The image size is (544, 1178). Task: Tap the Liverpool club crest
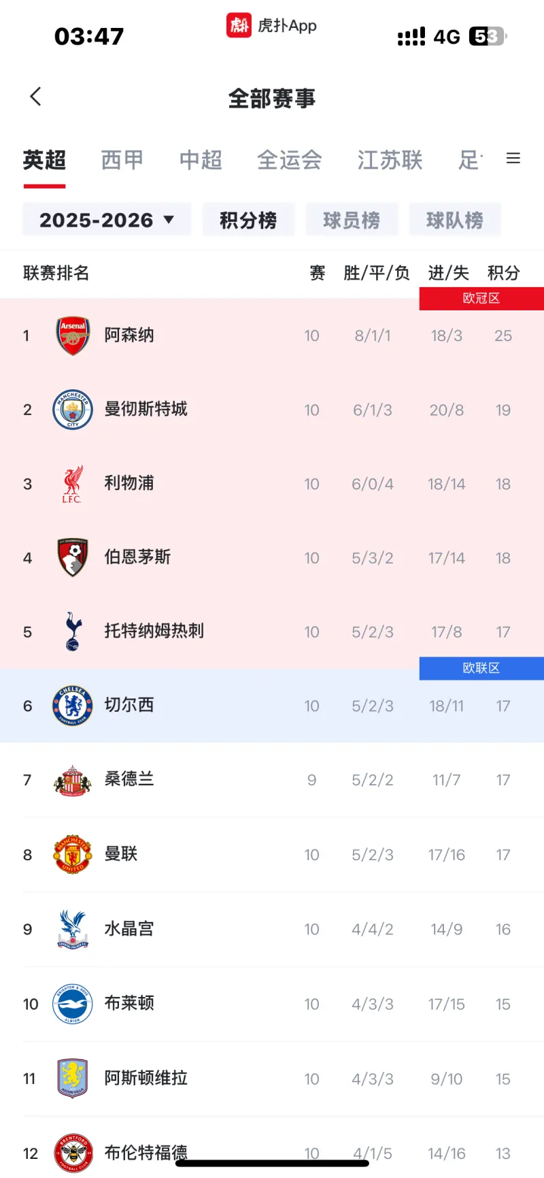(72, 484)
